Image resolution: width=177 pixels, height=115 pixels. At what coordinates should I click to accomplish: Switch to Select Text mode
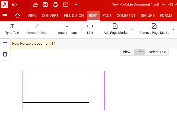pos(158,52)
